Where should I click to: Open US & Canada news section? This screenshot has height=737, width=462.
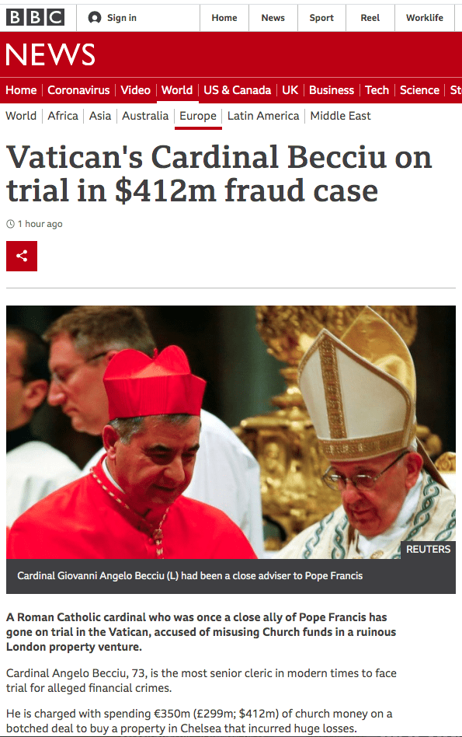237,89
